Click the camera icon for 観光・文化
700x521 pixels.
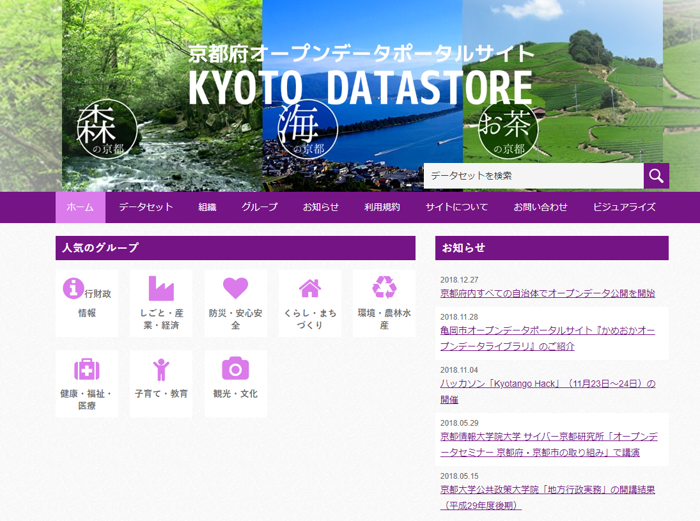tap(235, 369)
